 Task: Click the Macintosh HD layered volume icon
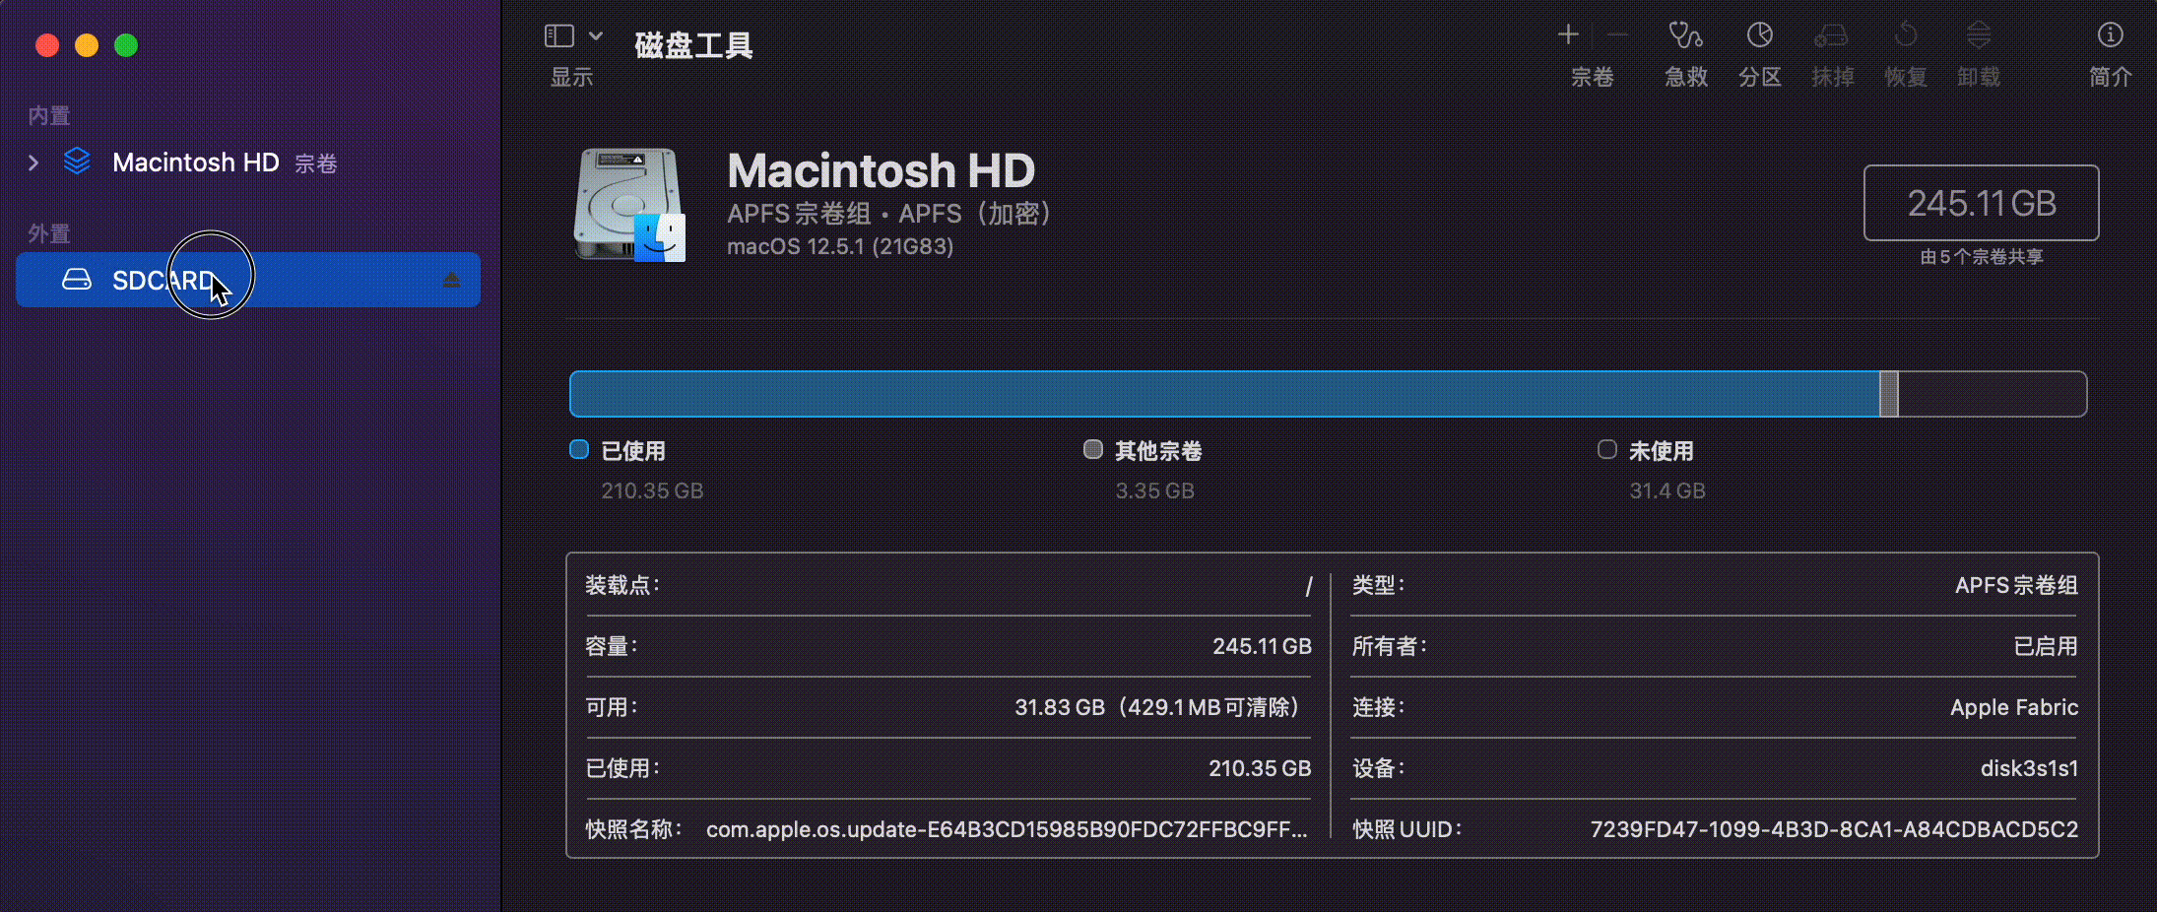click(x=77, y=162)
